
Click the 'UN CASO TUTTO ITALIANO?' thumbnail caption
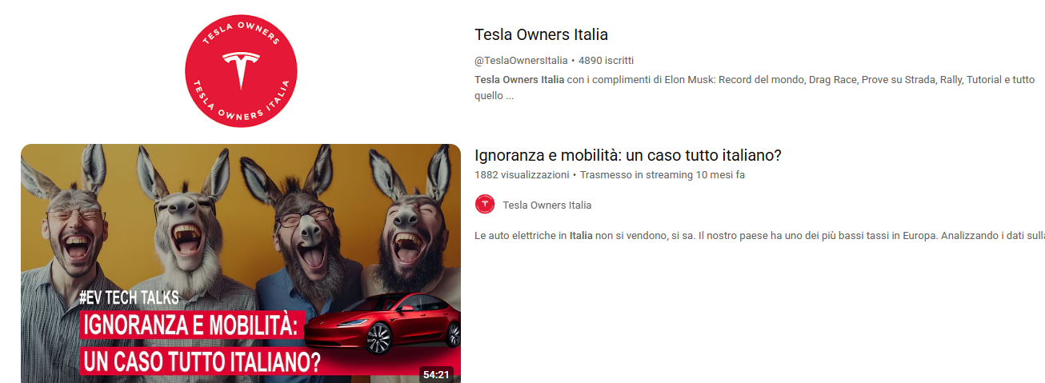click(202, 361)
